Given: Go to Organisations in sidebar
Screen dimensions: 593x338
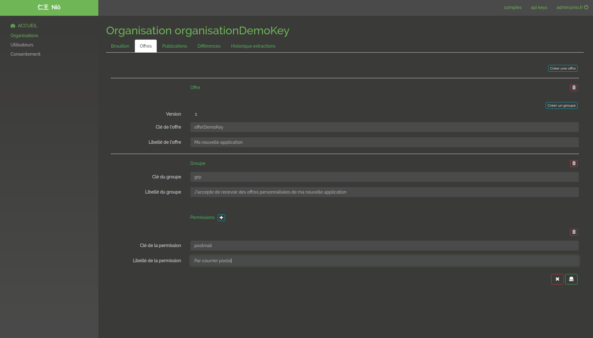Looking at the screenshot, I should pos(24,36).
